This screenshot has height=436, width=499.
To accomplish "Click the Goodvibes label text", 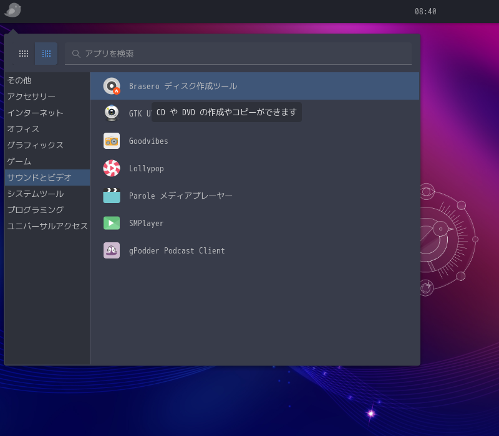I will pos(148,141).
